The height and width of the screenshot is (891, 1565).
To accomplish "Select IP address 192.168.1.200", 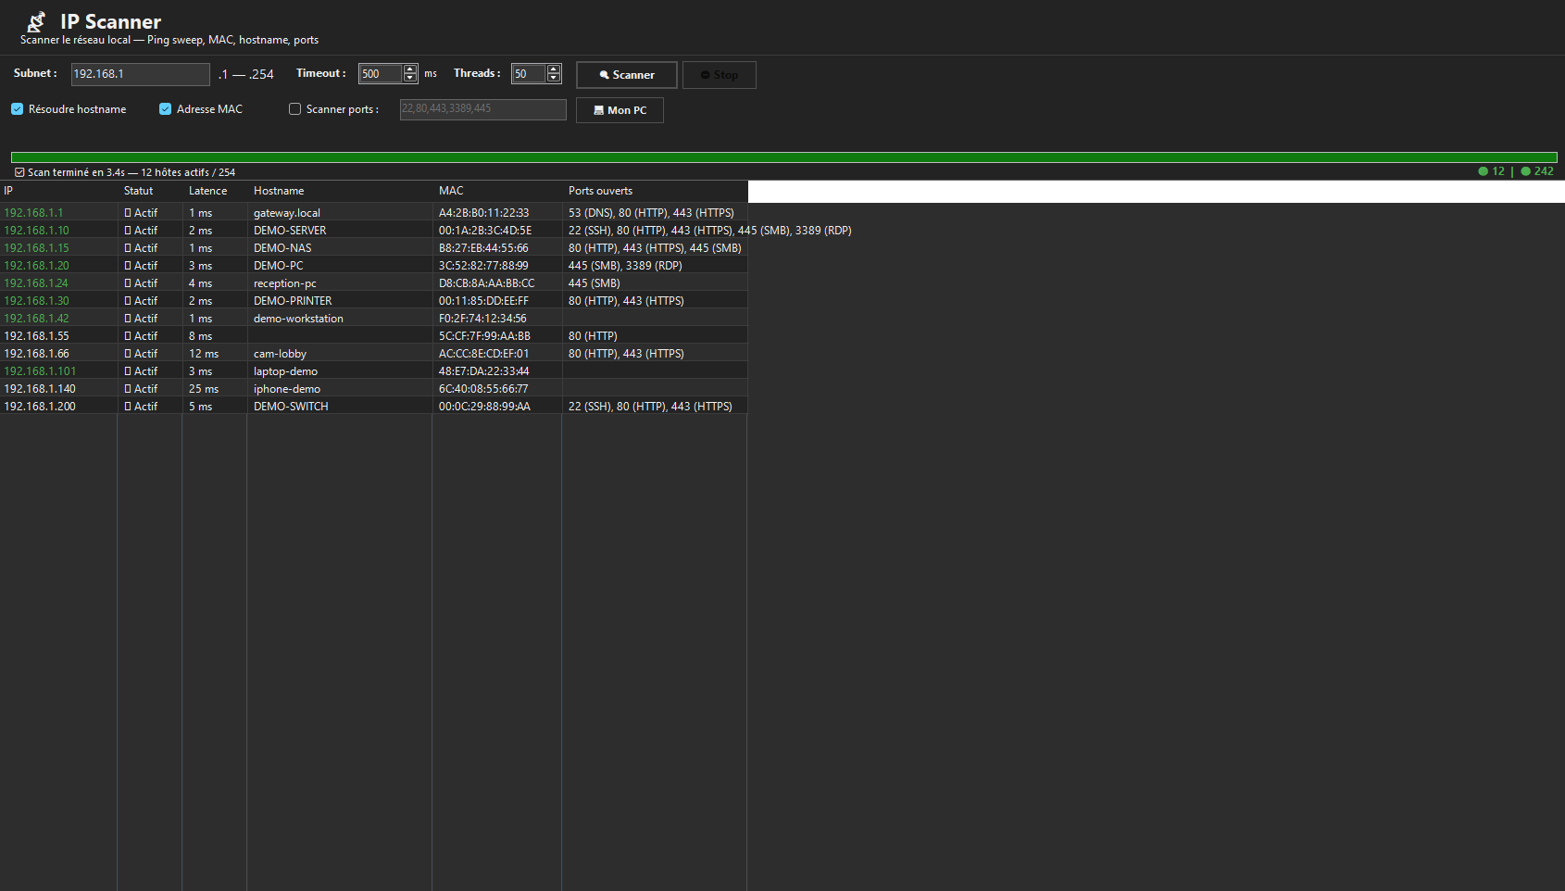I will coord(40,407).
